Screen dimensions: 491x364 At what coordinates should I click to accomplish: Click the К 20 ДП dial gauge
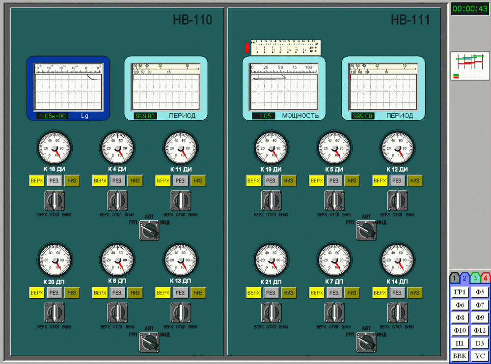55,260
